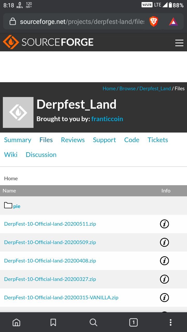Switch to the Support tab
Image resolution: width=187 pixels, height=332 pixels.
coord(104,140)
